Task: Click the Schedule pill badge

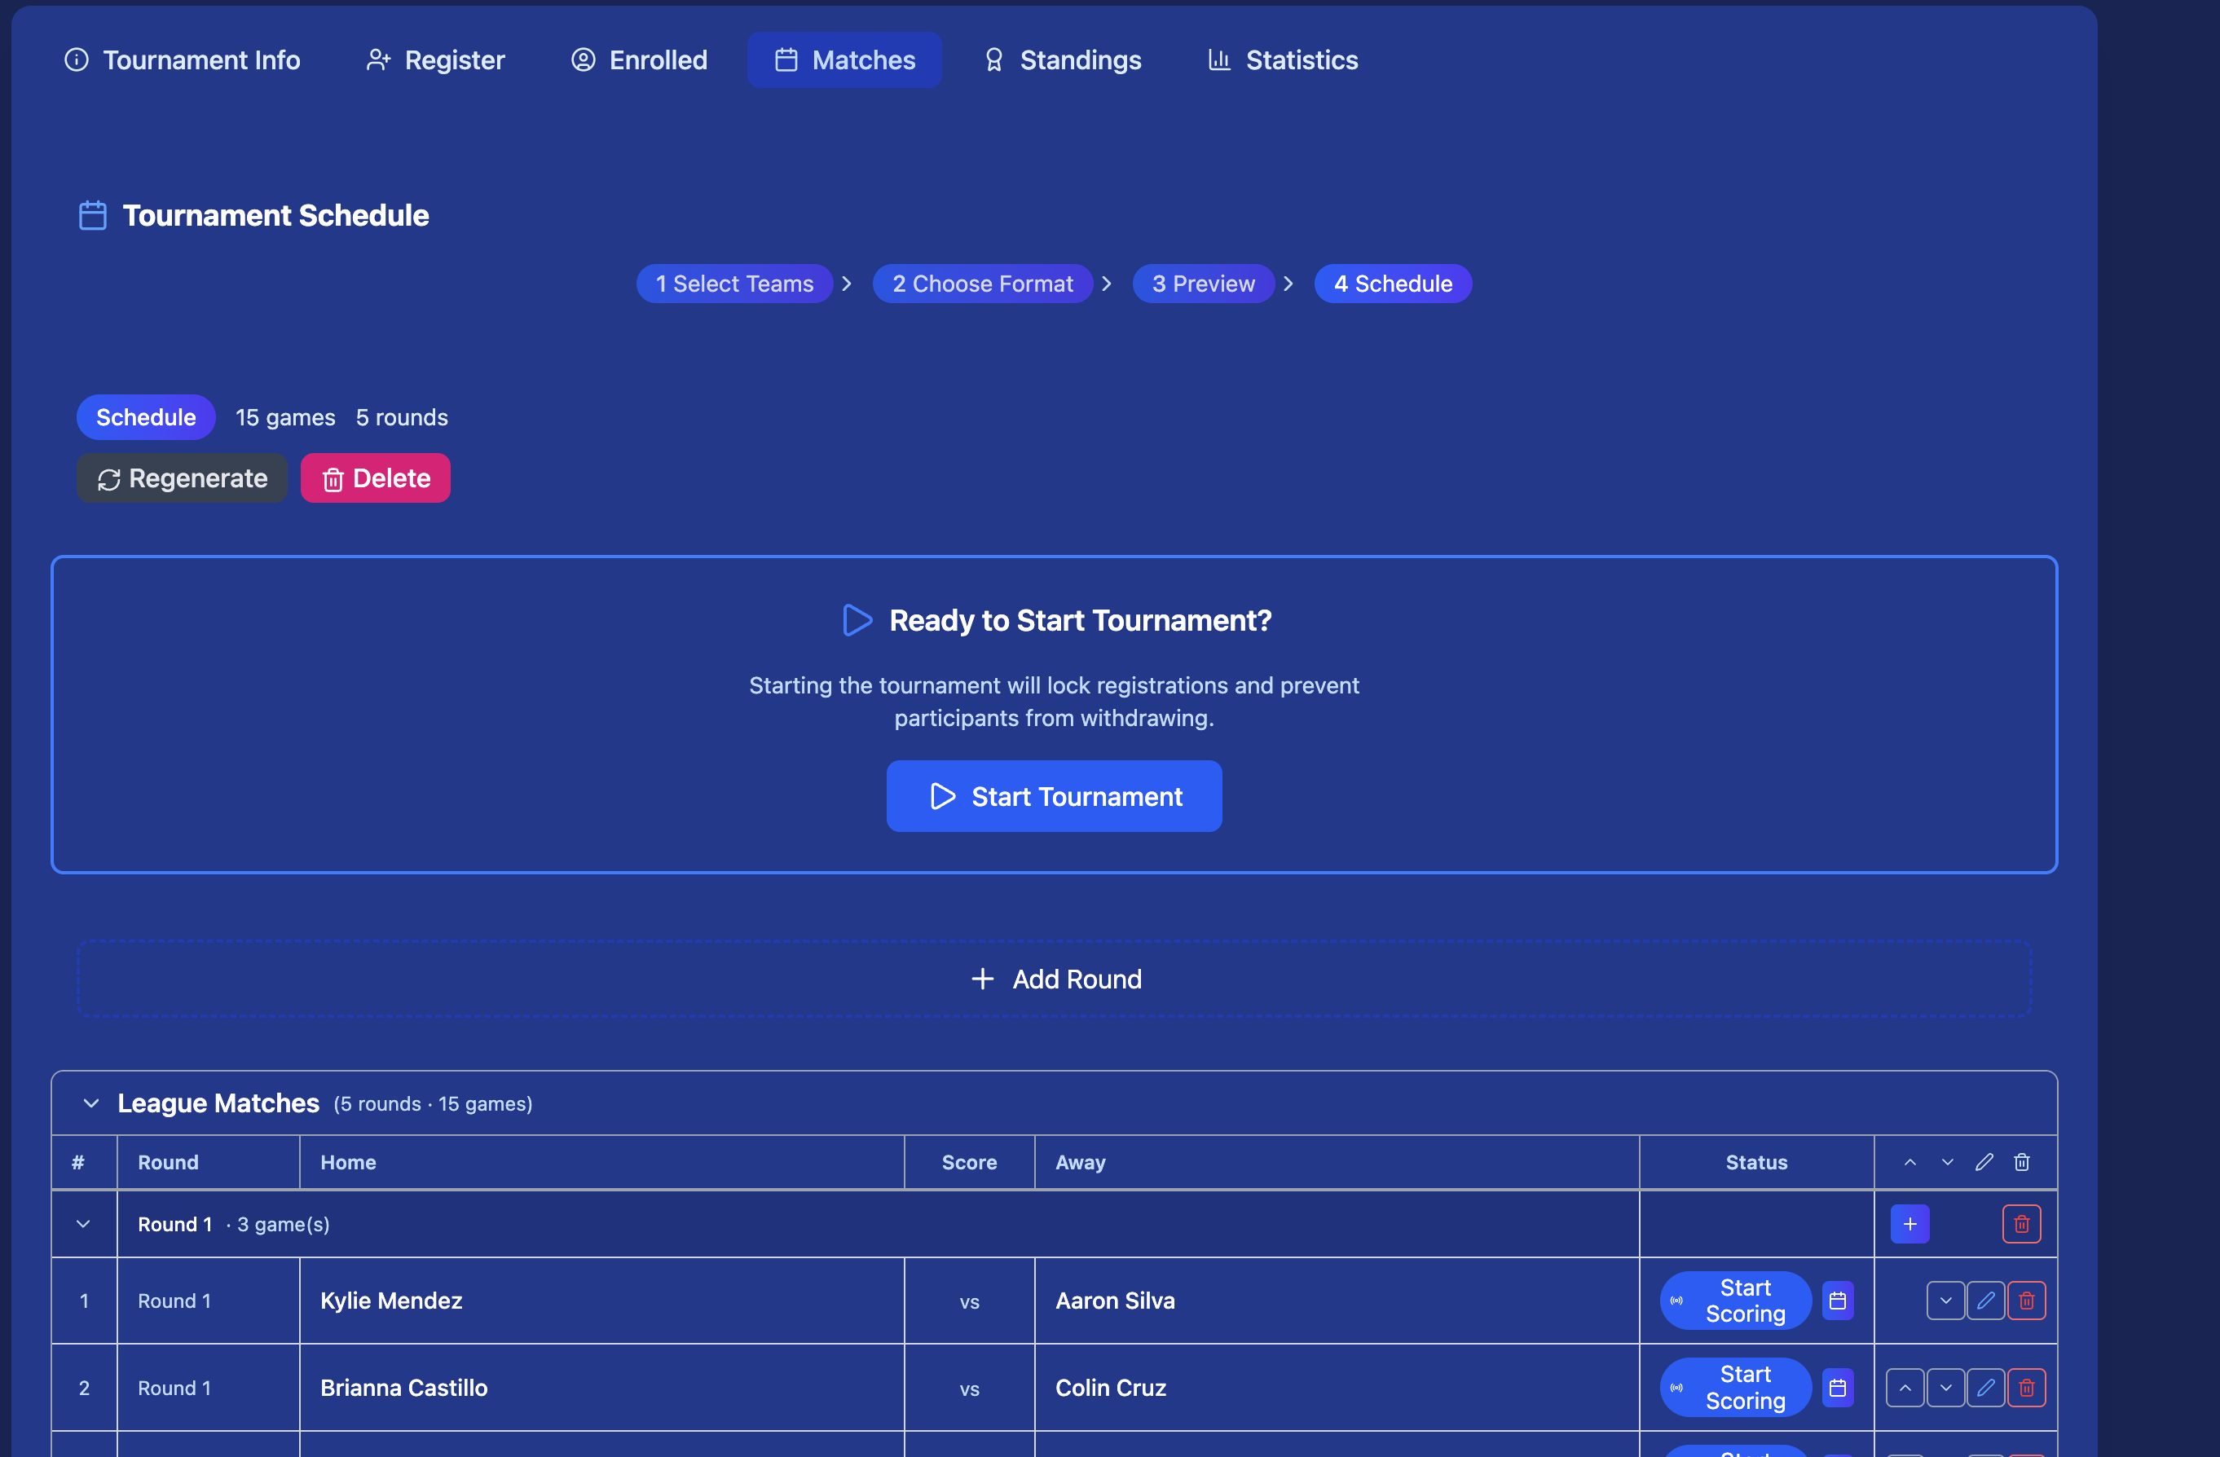Action: coord(146,417)
